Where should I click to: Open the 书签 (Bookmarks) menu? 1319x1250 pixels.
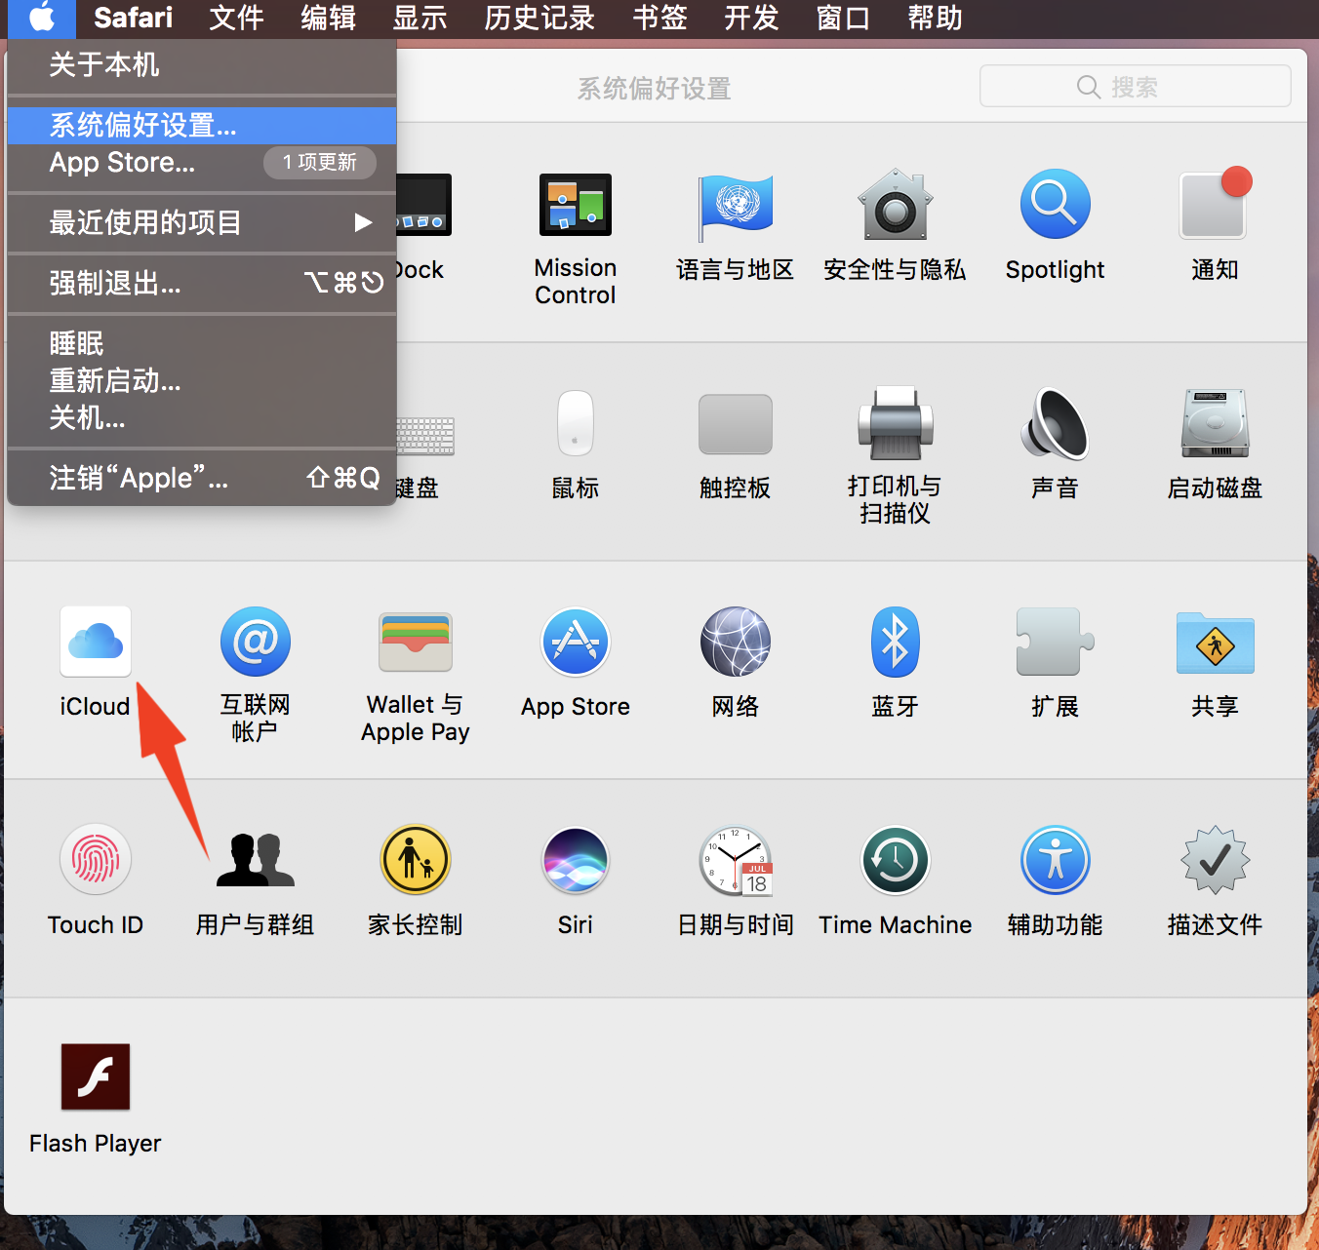[659, 18]
